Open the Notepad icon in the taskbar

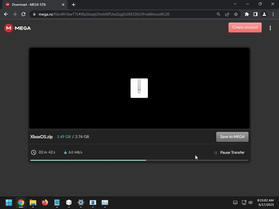(x=57, y=202)
